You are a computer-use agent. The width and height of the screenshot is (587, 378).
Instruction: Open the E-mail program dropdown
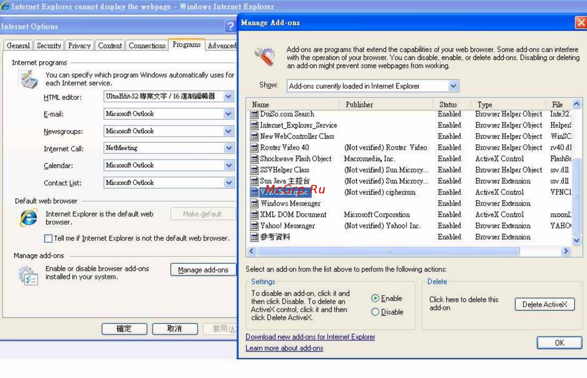(228, 114)
